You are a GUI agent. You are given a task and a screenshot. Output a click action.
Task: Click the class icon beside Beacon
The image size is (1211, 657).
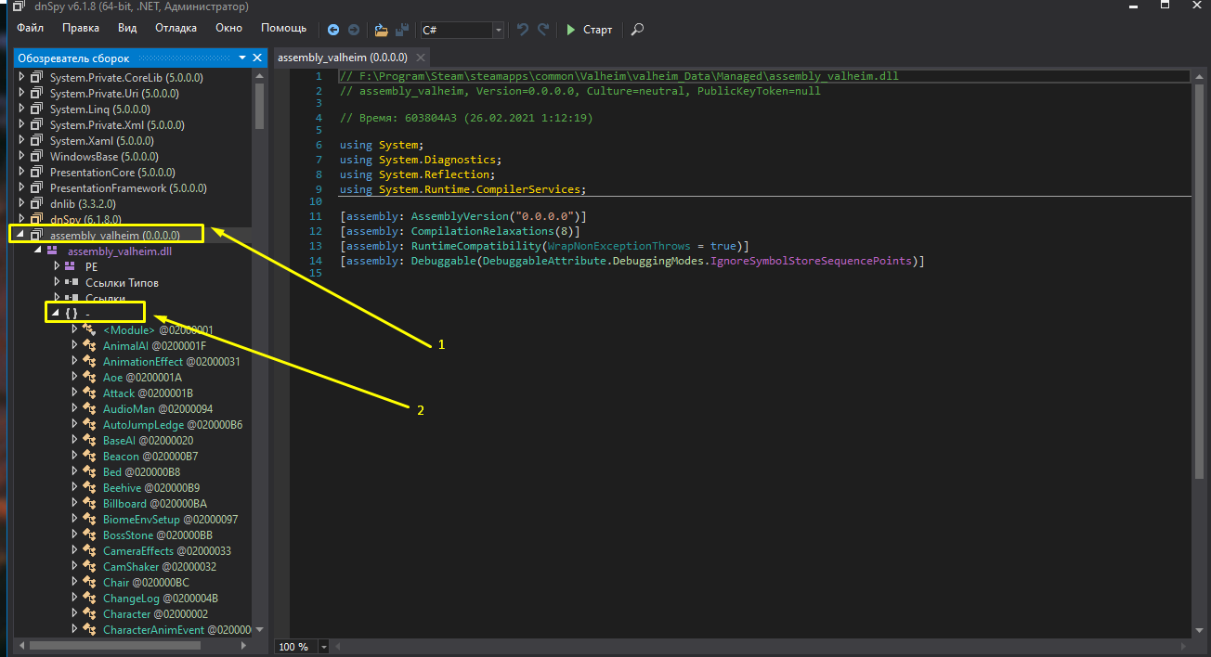90,457
